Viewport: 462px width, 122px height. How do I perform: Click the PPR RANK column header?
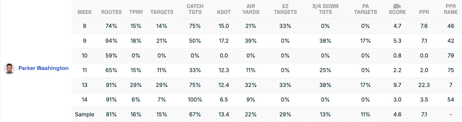coord(450,9)
